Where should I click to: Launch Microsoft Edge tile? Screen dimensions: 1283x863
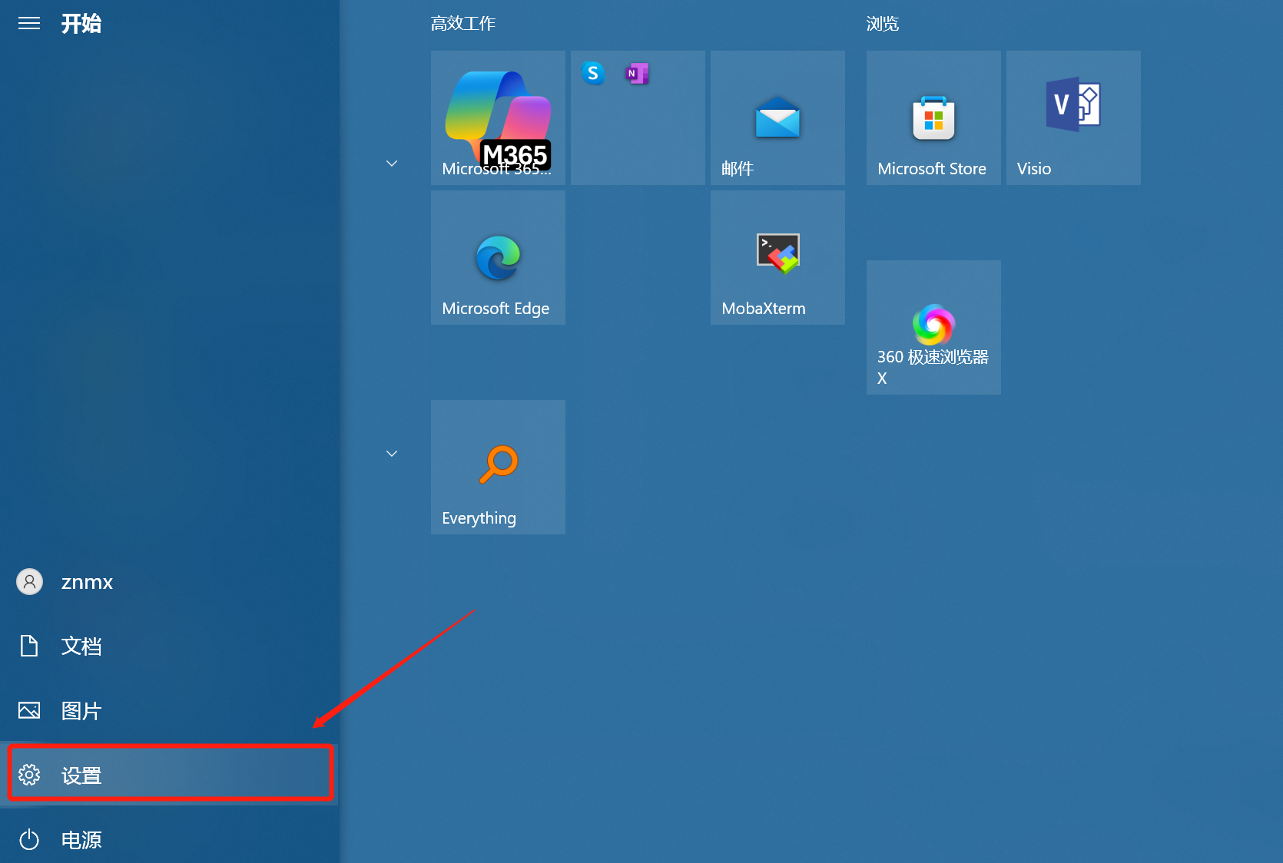tap(498, 257)
